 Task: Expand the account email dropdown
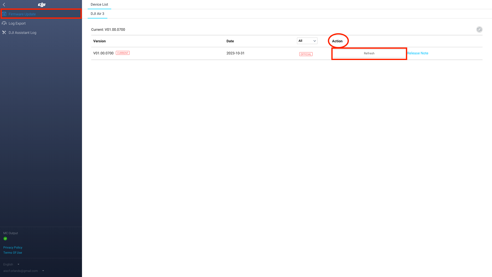coord(24,271)
